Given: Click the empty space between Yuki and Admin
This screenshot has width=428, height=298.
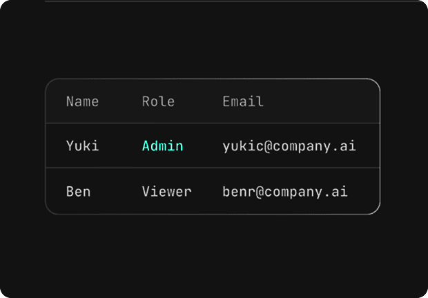Looking at the screenshot, I should click(120, 146).
